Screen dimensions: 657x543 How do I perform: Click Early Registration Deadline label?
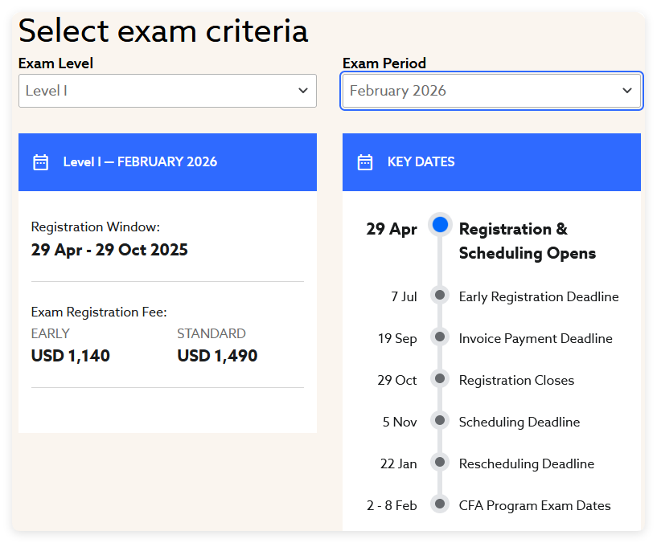[x=539, y=297]
